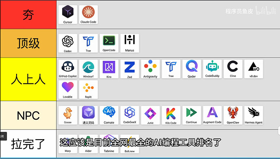Screen dimensions: 280x159
Task: Click the Tabnine card
Action: [x=109, y=144]
